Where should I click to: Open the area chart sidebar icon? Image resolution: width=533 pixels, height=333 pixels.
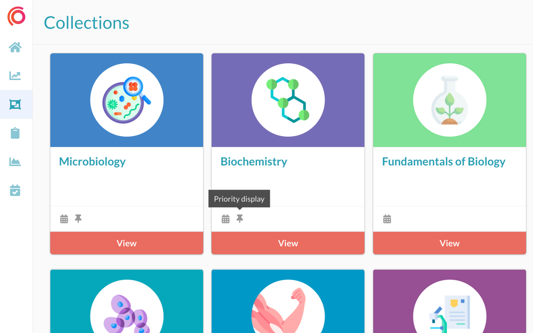(15, 162)
